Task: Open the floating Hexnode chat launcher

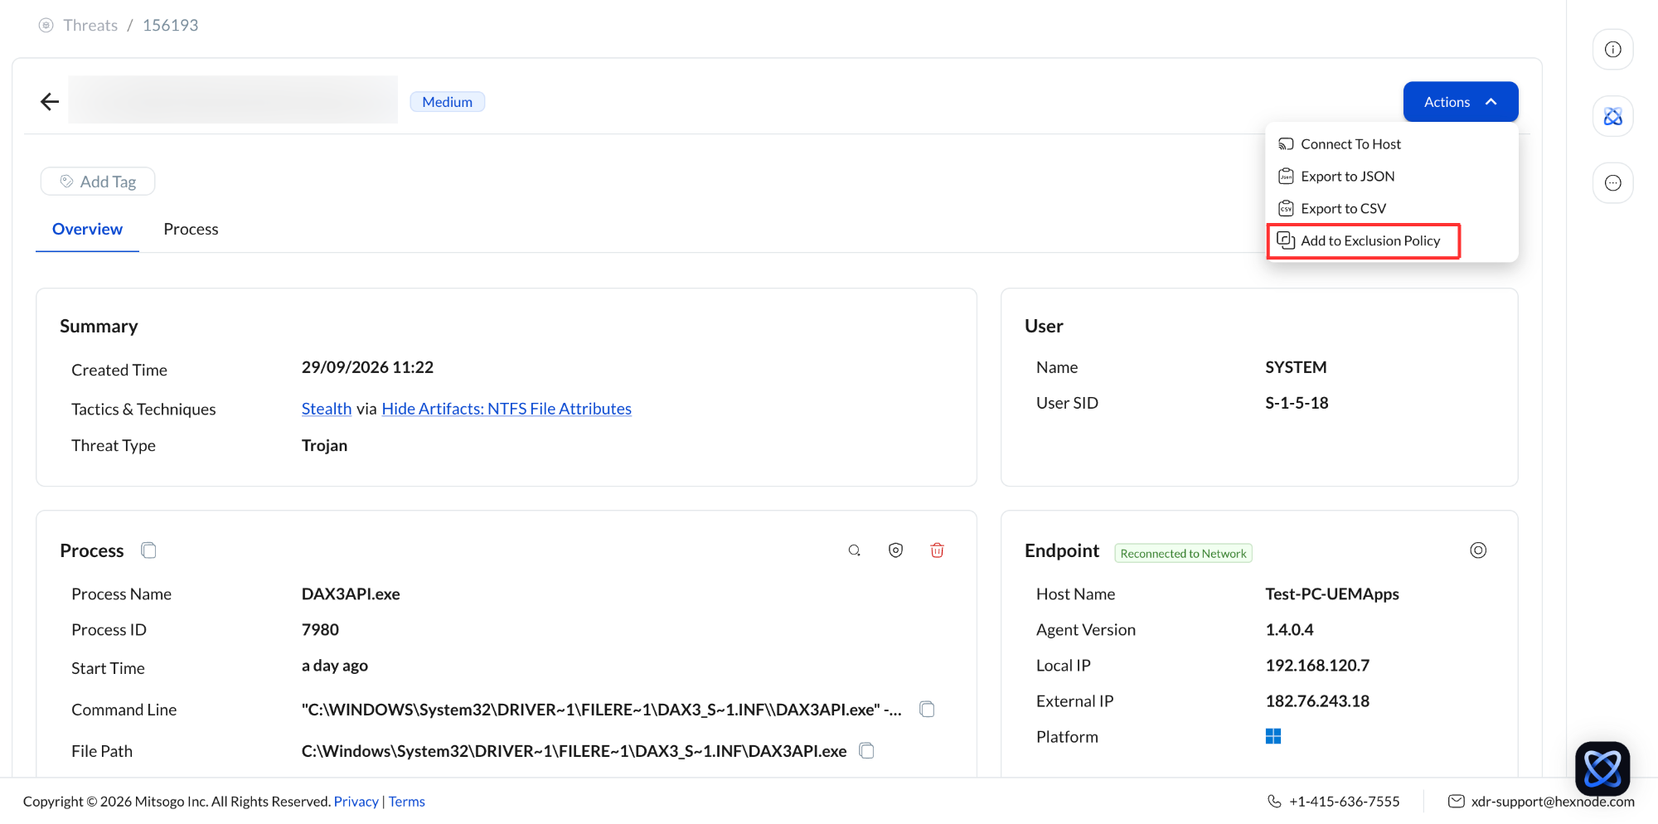Action: tap(1602, 768)
